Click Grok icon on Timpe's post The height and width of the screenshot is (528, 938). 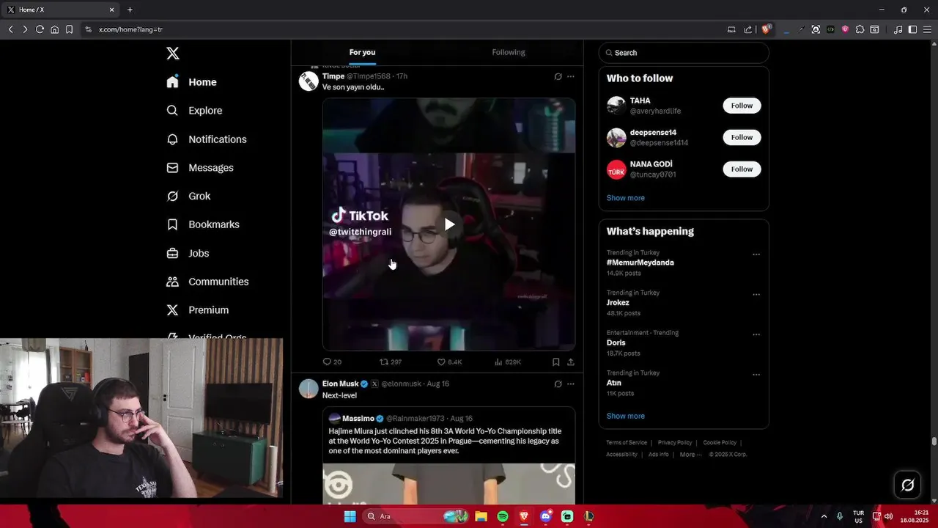[x=558, y=76]
